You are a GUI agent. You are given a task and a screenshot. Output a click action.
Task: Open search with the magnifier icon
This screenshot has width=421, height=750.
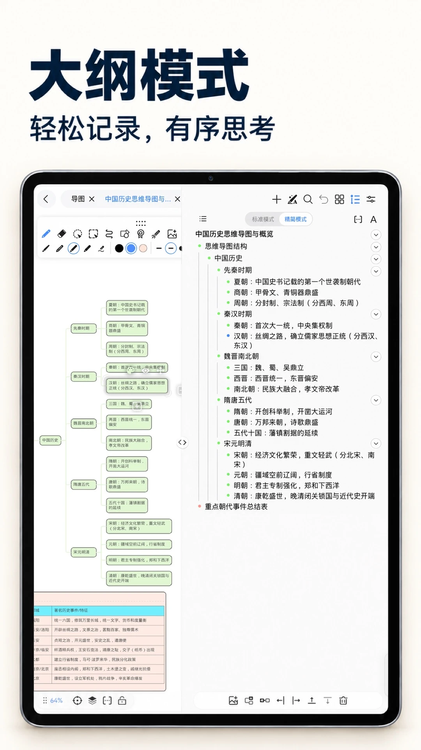(308, 200)
